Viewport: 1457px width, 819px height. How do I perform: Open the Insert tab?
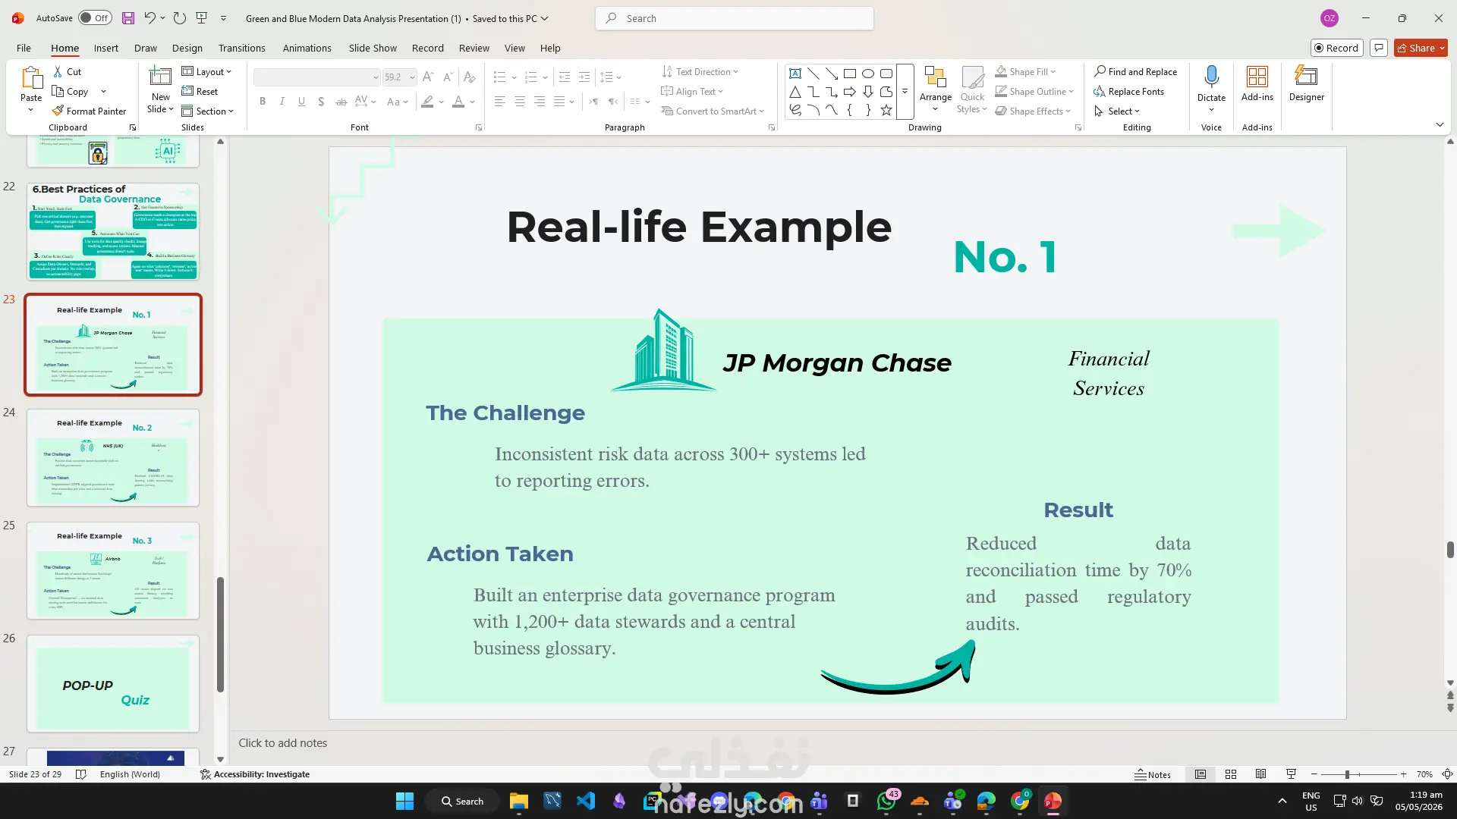106,48
